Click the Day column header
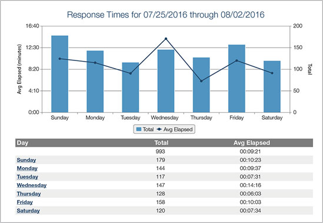Screen dimensions: 323x223 22,143
